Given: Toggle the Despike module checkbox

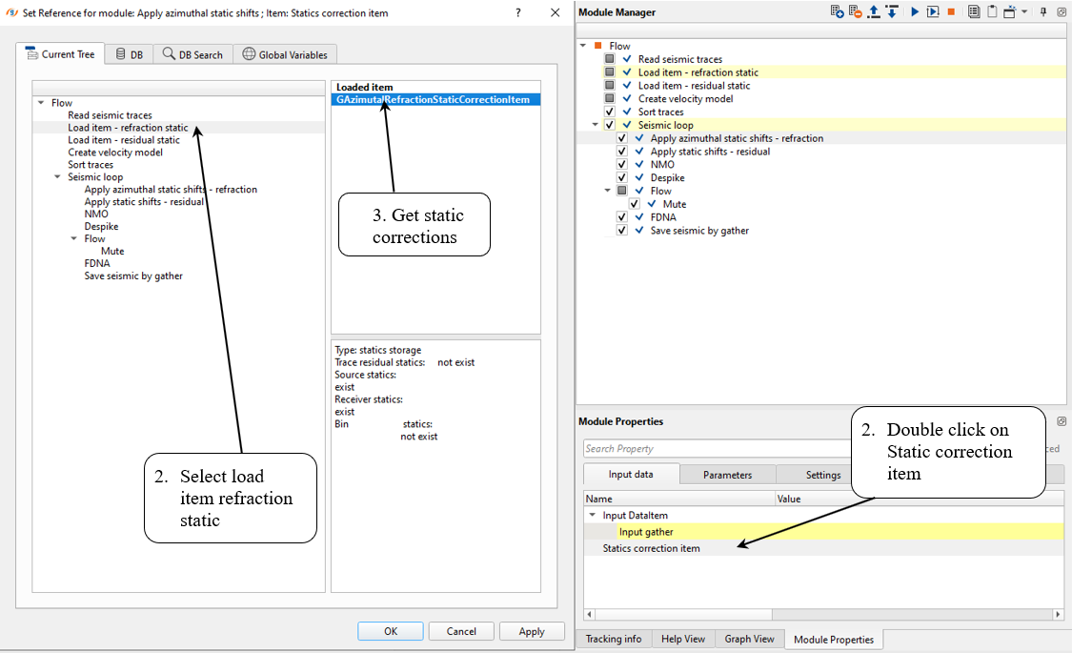Looking at the screenshot, I should click(622, 178).
